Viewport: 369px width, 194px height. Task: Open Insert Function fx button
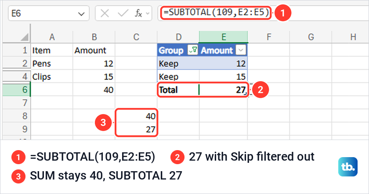[138, 14]
